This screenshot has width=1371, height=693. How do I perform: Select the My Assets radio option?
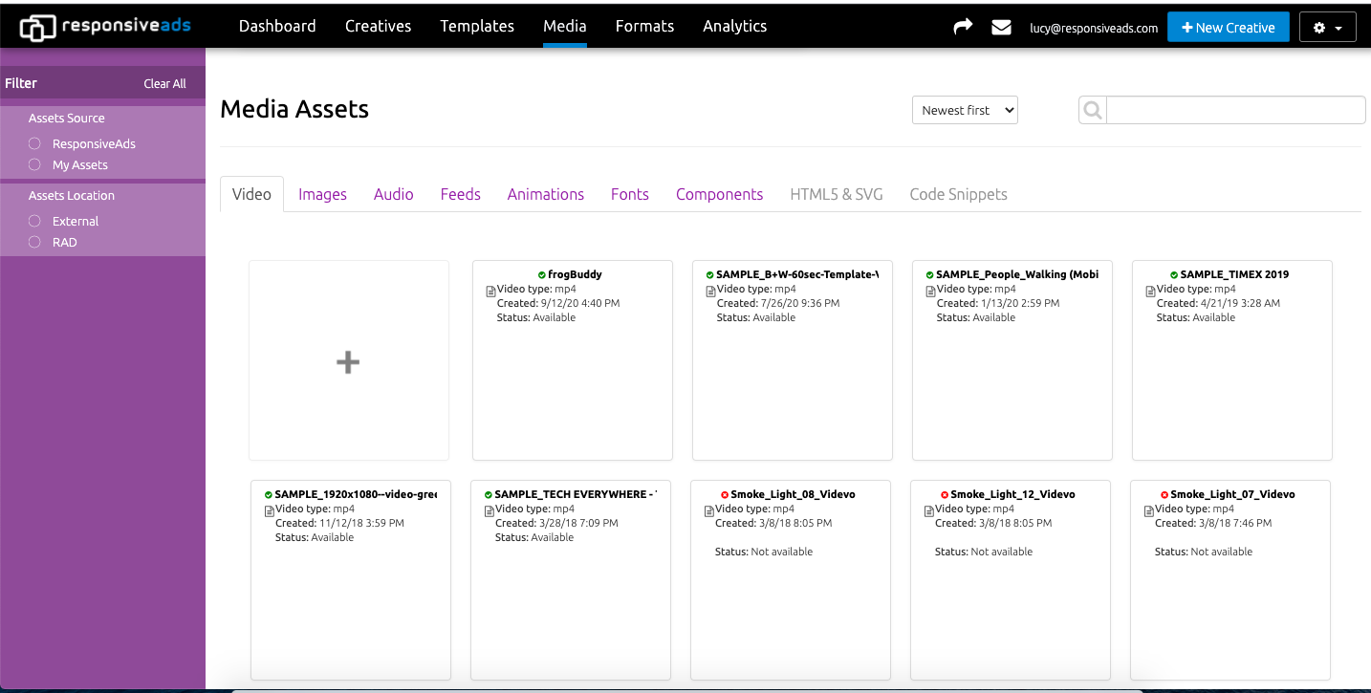point(34,164)
